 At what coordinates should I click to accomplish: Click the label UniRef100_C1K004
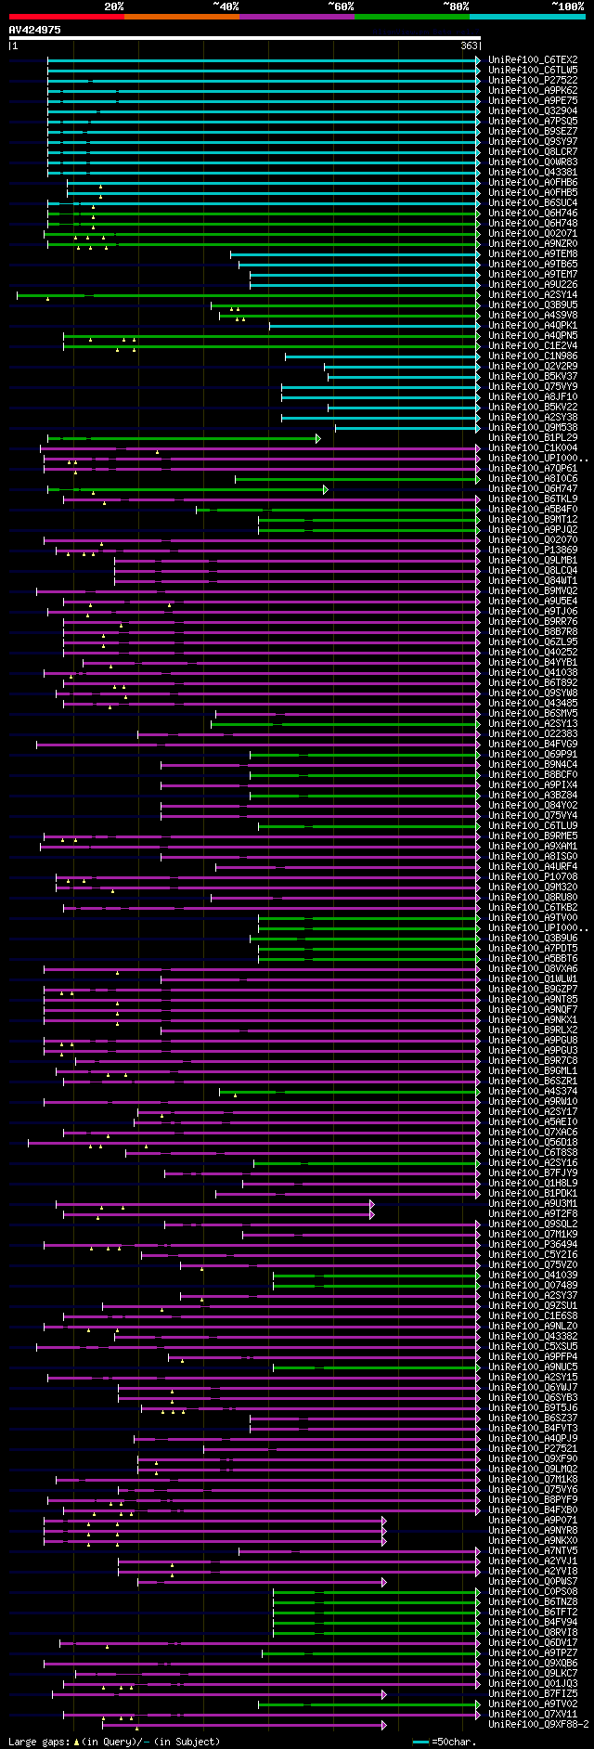tap(533, 447)
